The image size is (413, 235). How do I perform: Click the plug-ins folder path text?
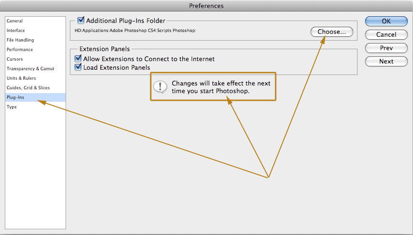pos(136,31)
